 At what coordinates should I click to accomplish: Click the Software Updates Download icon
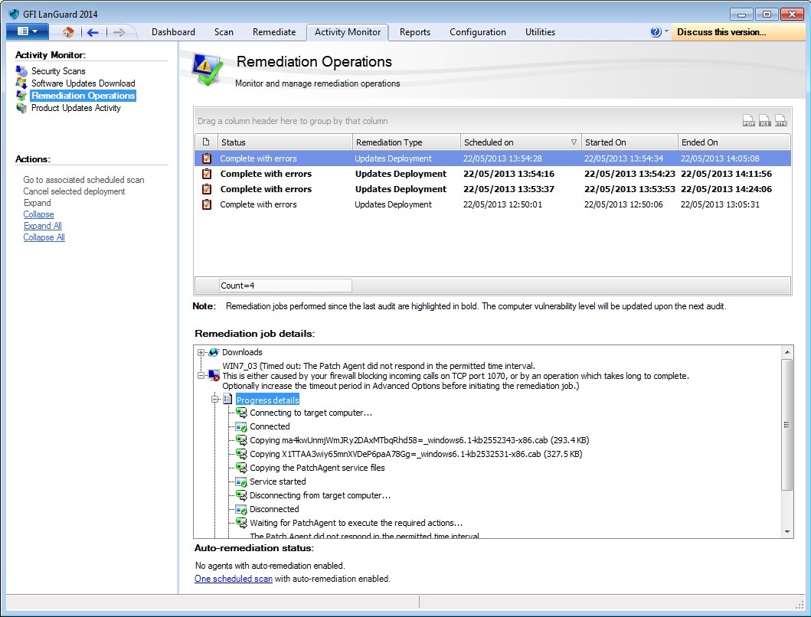coord(21,83)
